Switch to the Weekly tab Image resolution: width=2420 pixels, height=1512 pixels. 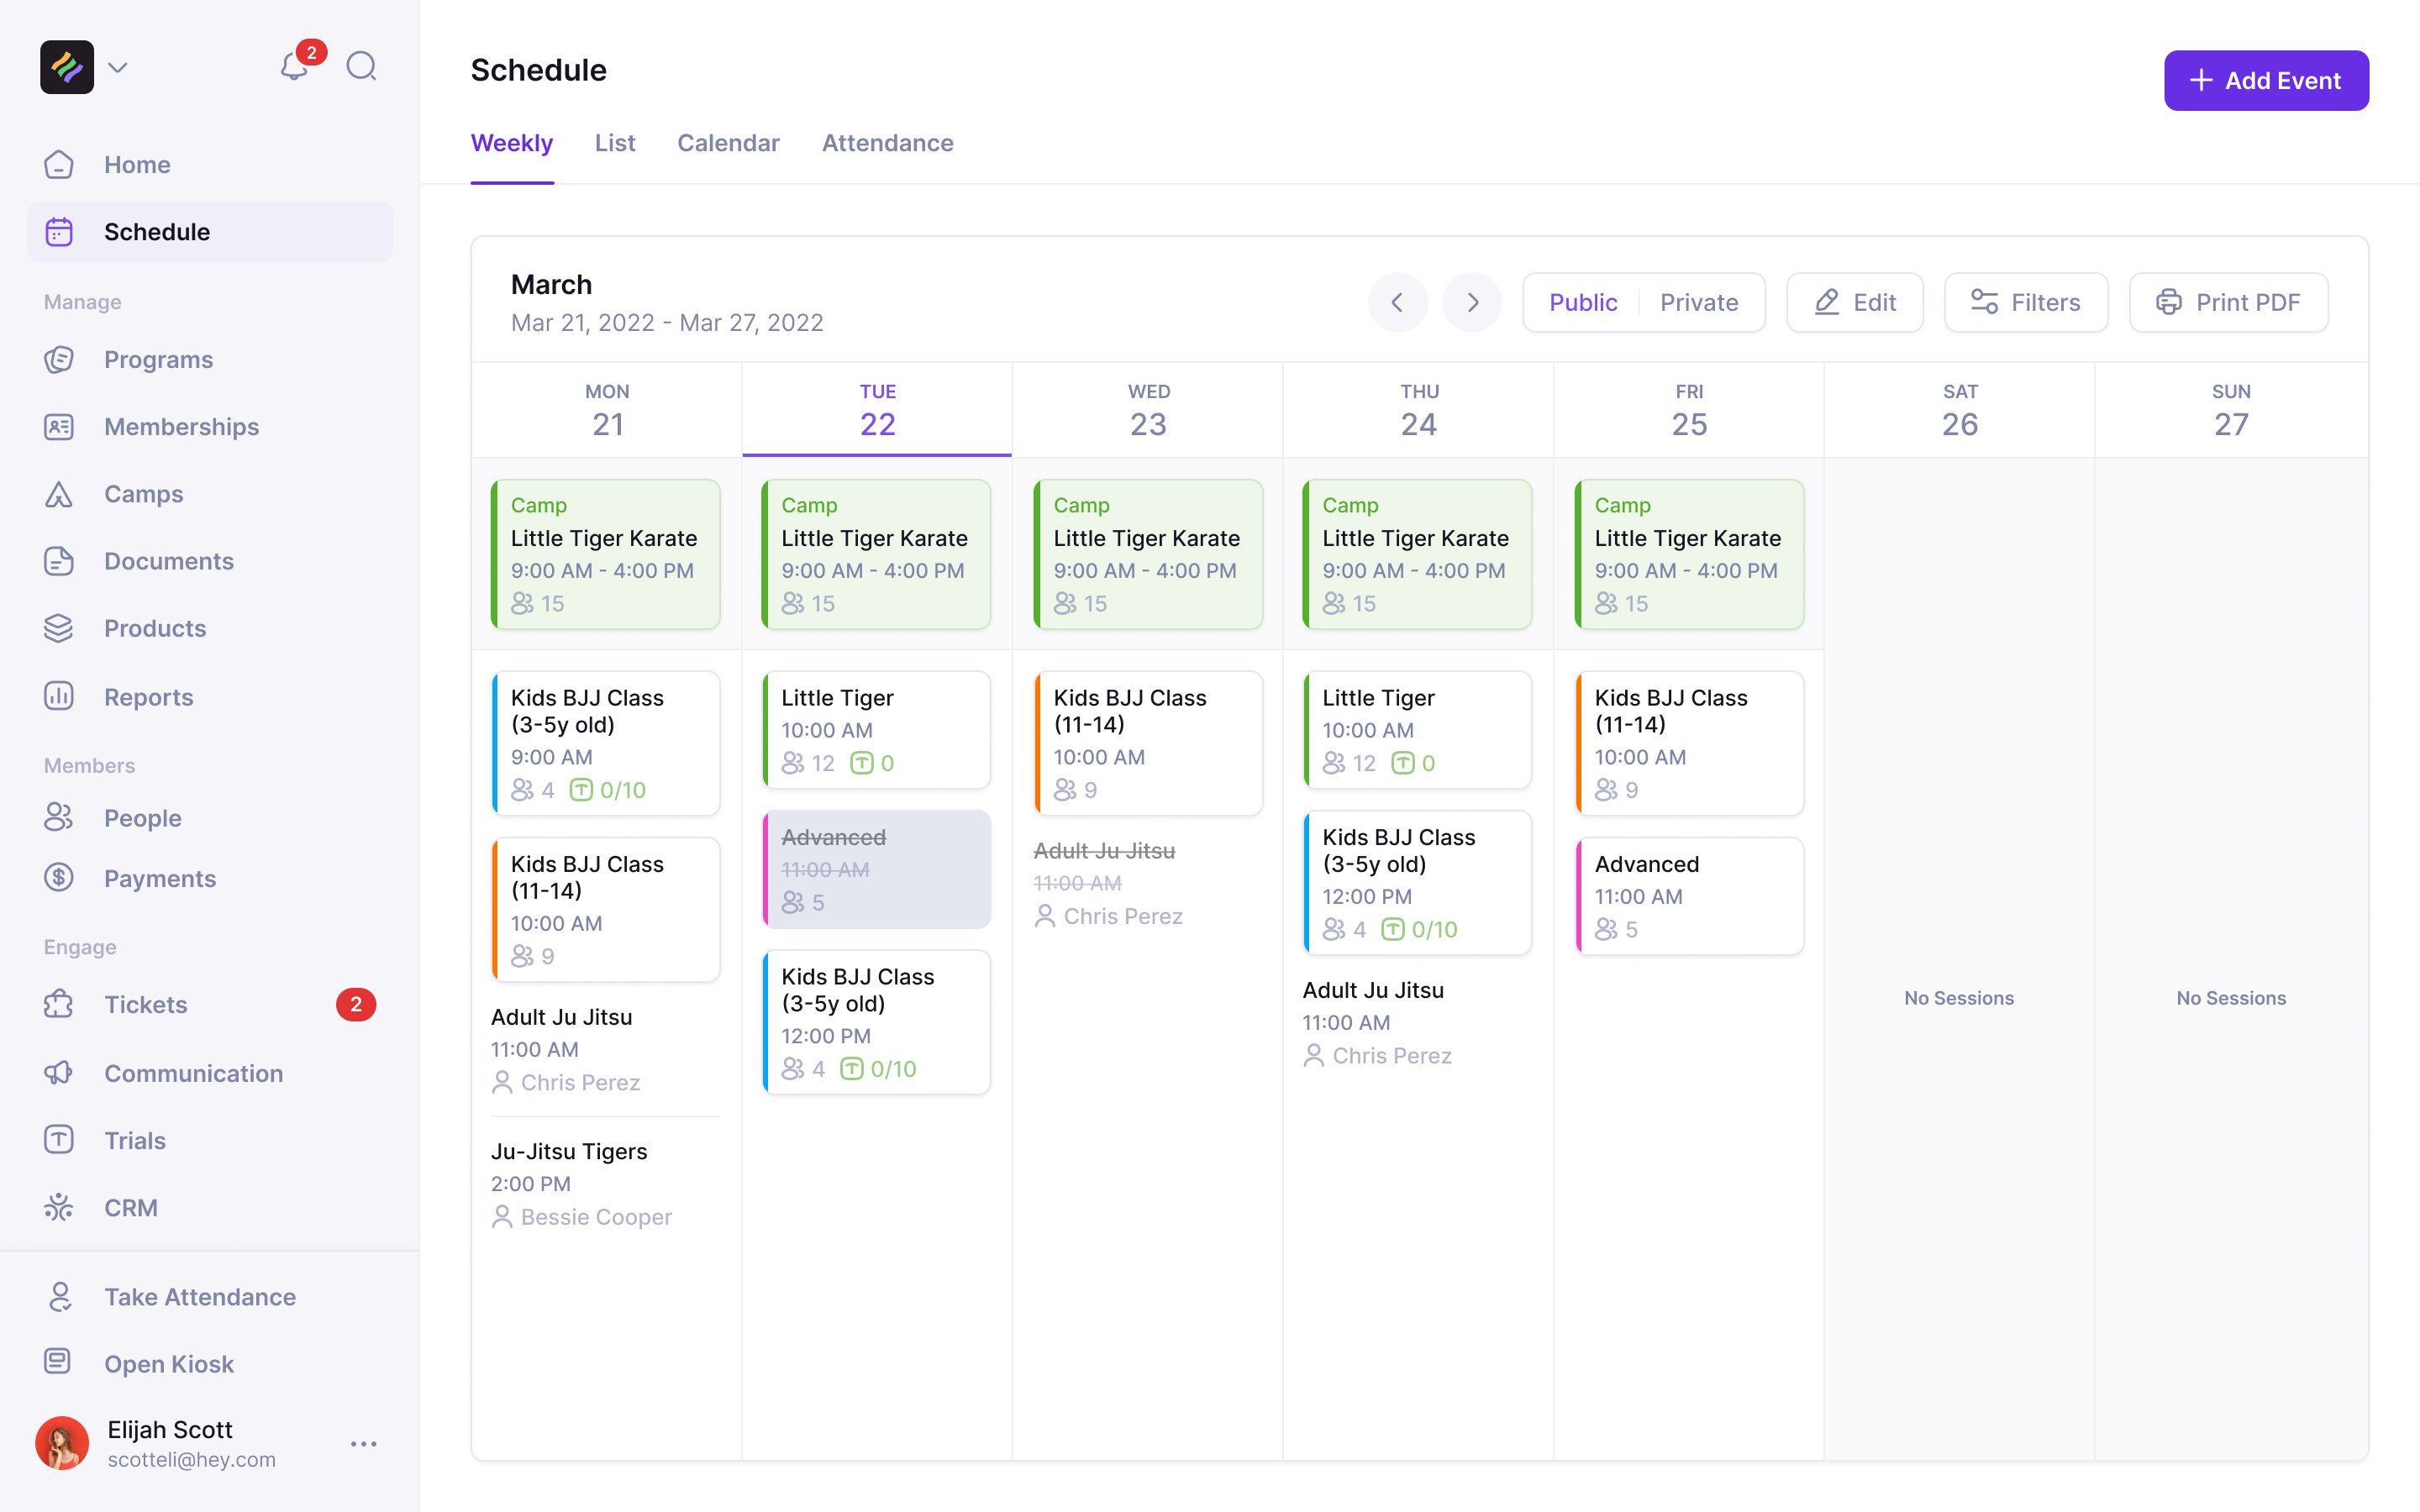point(512,143)
